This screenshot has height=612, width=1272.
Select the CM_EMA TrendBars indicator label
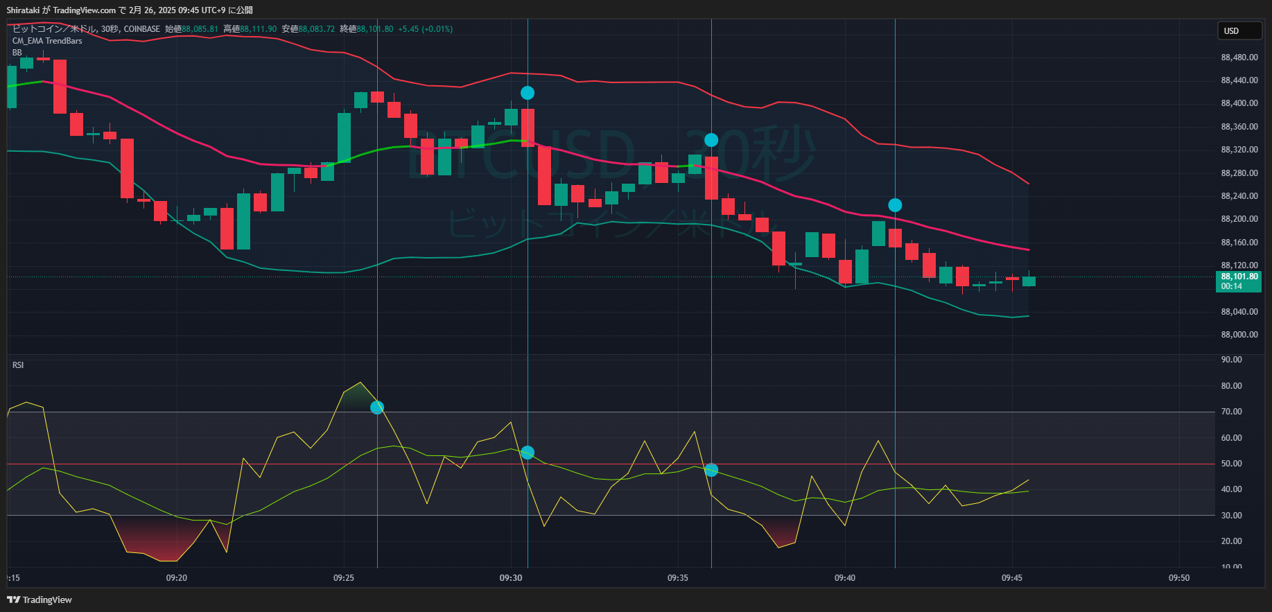47,41
